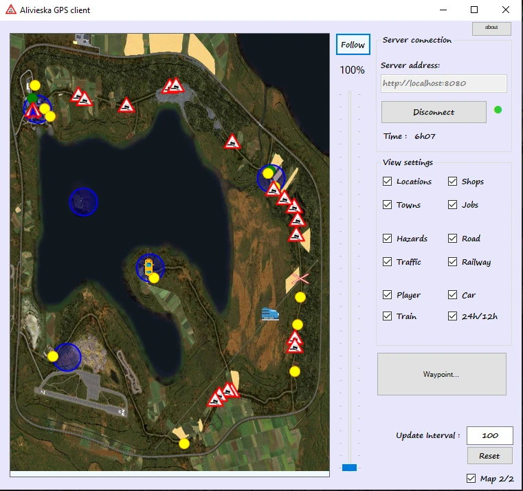Disable the 24h/12h time format checkbox
Viewport: 523px width, 491px height.
[x=453, y=316]
